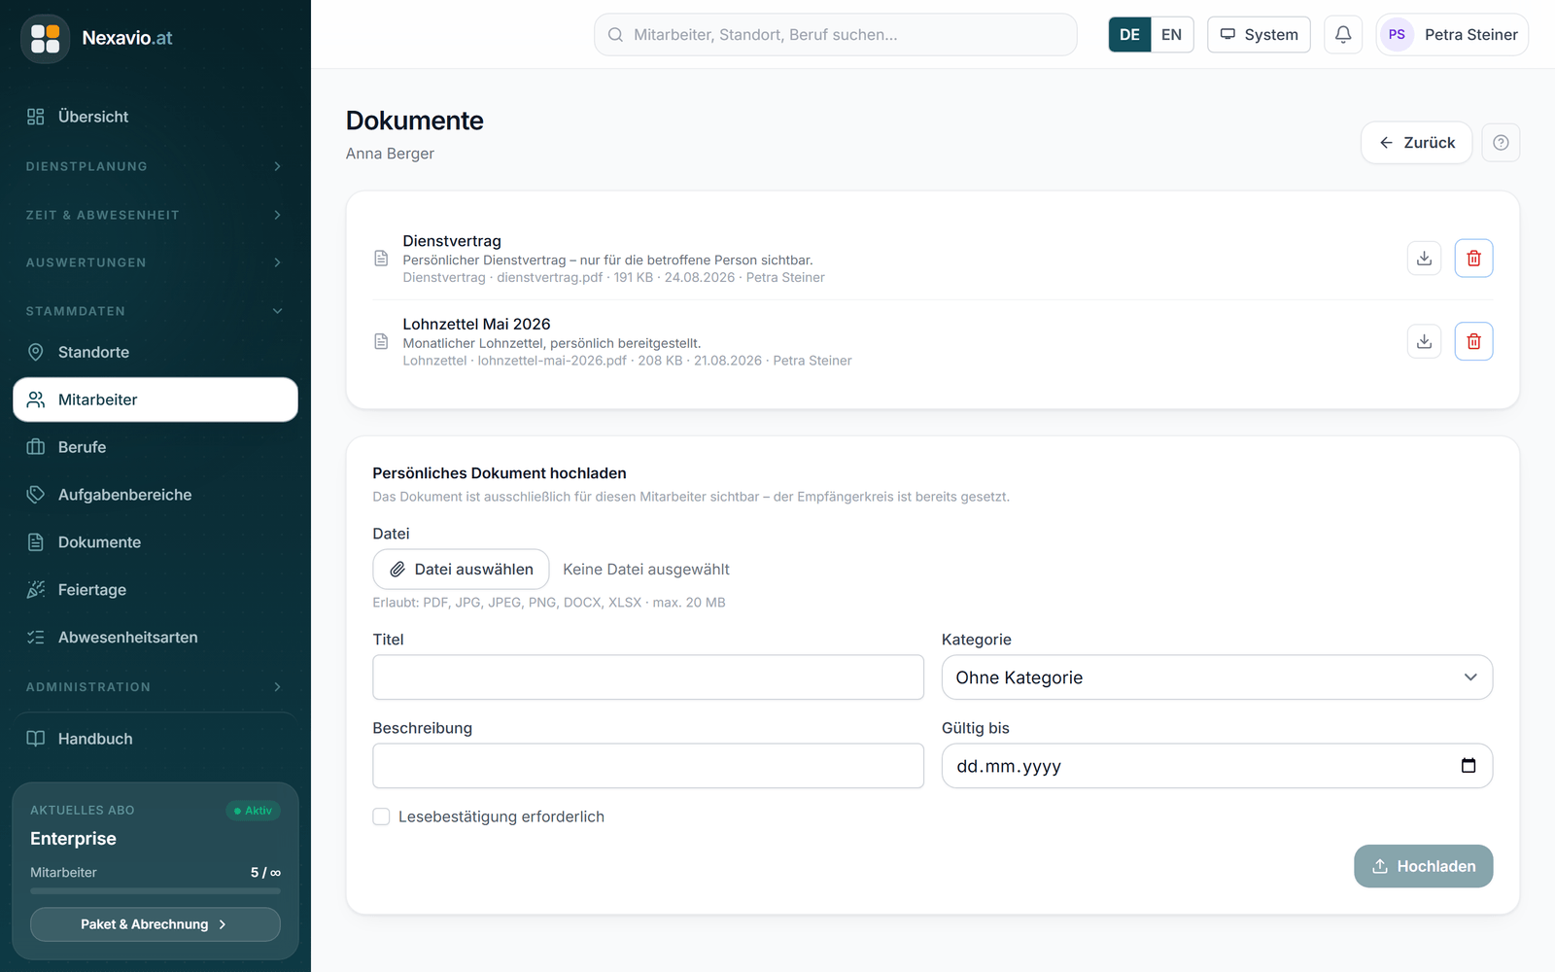Click the Datei auswählen button

tap(461, 570)
